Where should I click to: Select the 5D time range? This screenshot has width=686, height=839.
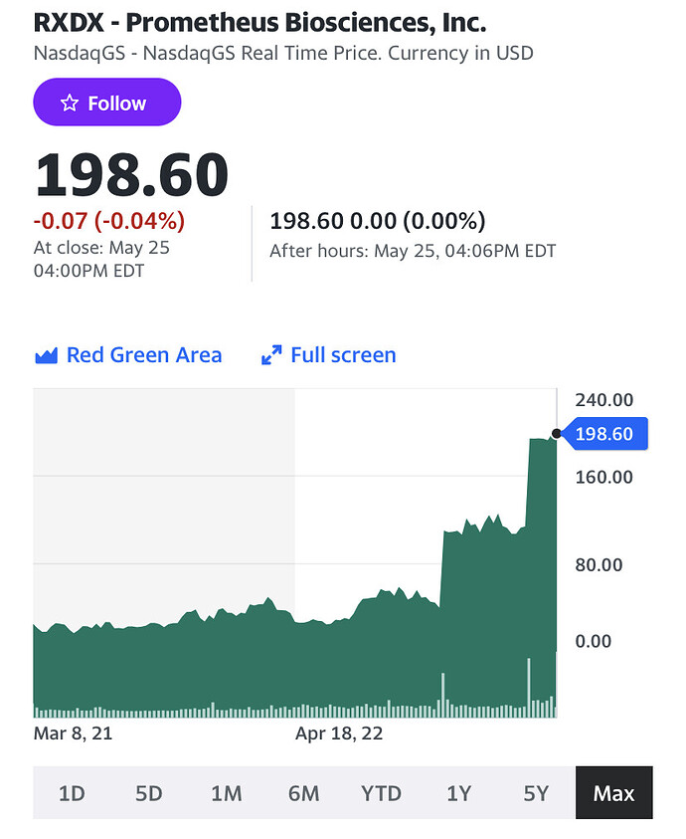click(x=149, y=793)
